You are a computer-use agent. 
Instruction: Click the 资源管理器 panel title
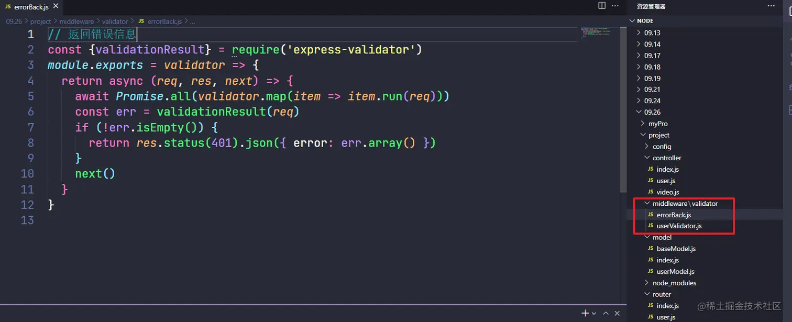tap(651, 6)
